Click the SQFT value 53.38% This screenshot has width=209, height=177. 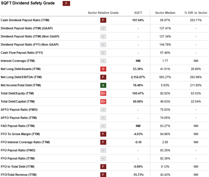coord(138,69)
